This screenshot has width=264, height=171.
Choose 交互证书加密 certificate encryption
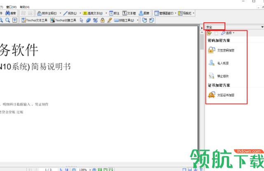221,95
